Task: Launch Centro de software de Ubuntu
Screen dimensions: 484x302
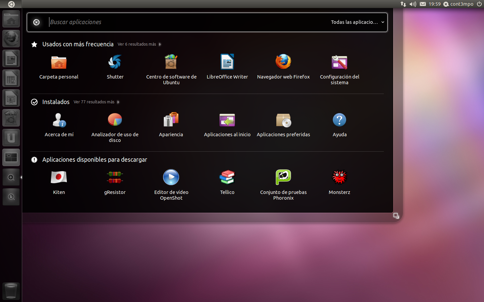Action: click(x=171, y=63)
